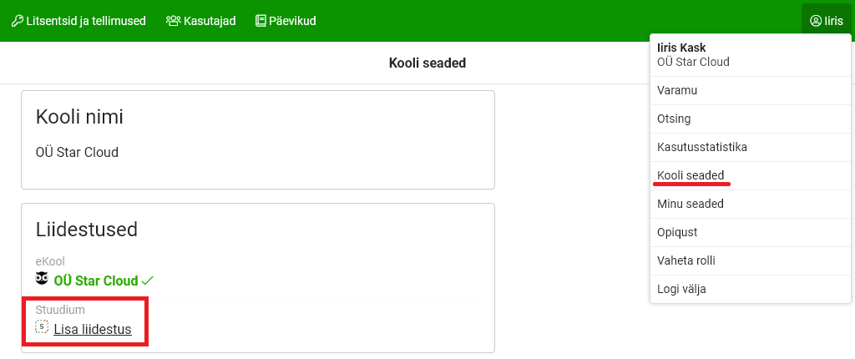Choose Otsing in the user menu

pos(674,119)
